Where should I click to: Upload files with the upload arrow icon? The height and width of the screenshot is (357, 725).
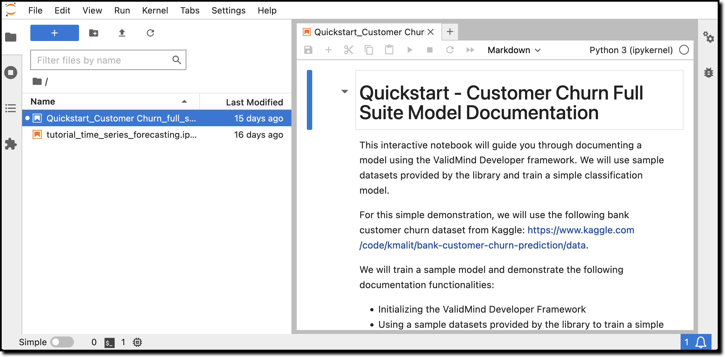(122, 33)
